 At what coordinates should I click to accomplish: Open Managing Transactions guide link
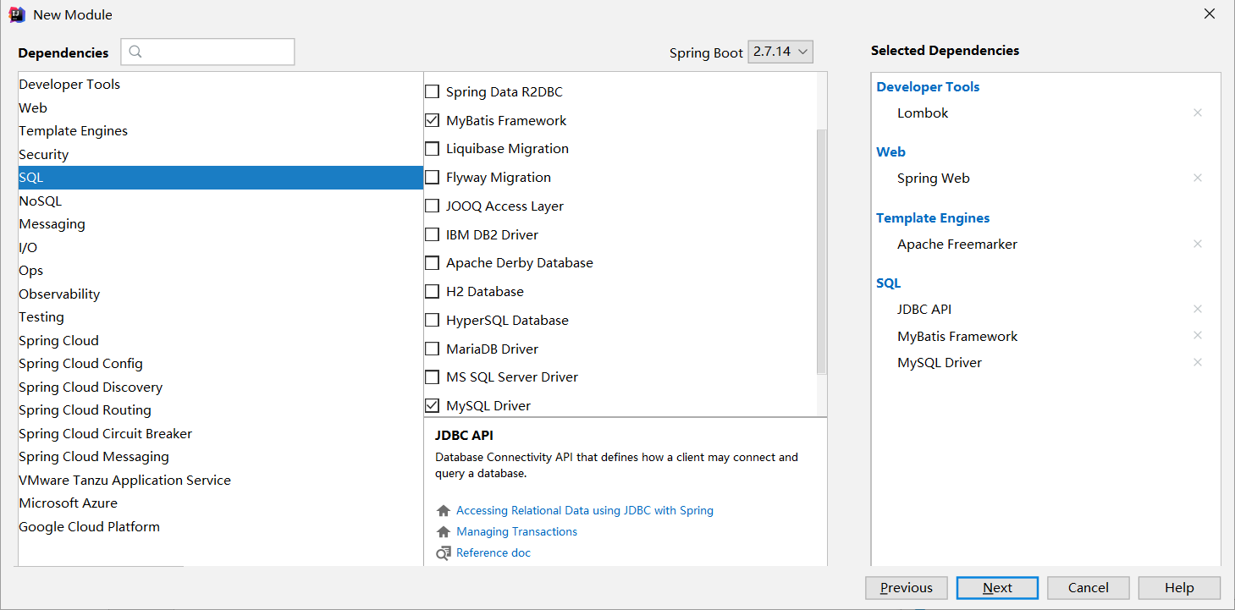click(x=516, y=532)
